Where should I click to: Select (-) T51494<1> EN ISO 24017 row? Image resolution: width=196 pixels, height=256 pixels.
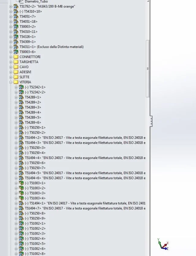[85, 203]
